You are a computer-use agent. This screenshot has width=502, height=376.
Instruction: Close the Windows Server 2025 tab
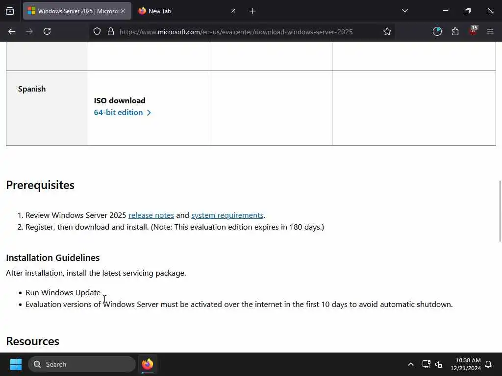tap(123, 11)
